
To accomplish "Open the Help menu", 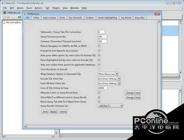I will [x=84, y=8].
